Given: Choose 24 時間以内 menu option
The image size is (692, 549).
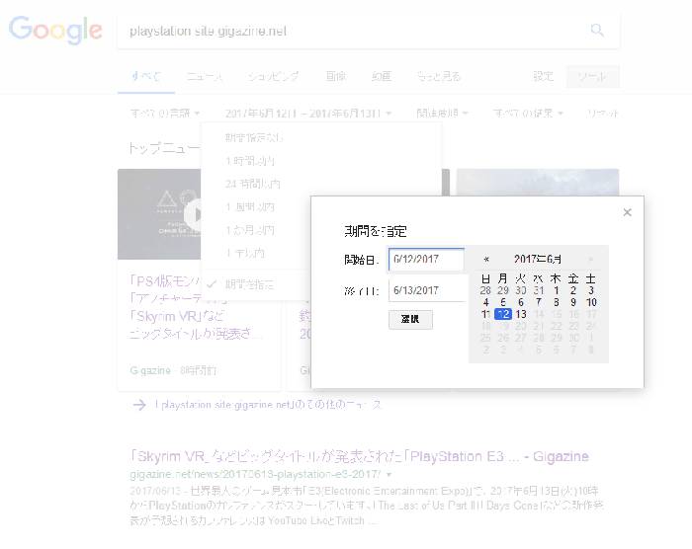Looking at the screenshot, I should pos(253,184).
